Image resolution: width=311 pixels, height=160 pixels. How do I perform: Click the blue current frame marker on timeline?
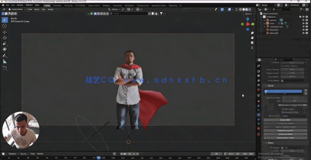(99, 158)
